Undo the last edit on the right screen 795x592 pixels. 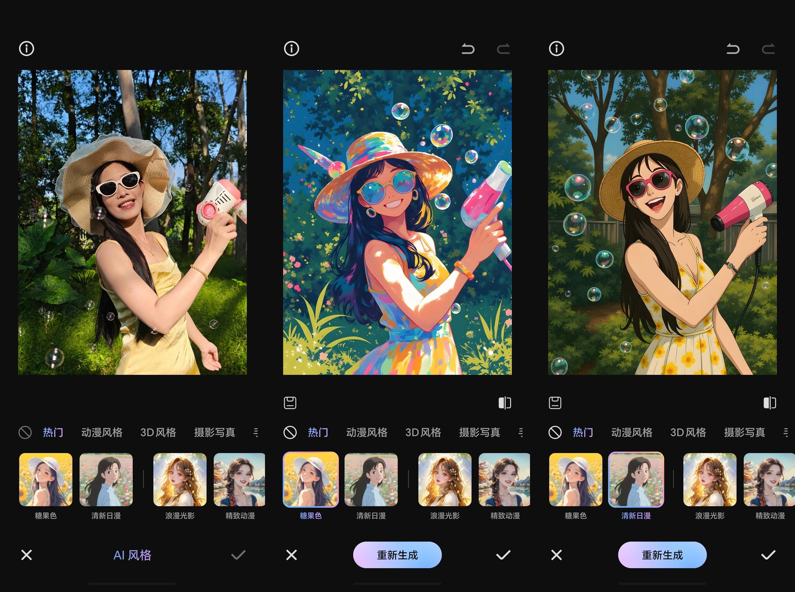[x=733, y=49]
